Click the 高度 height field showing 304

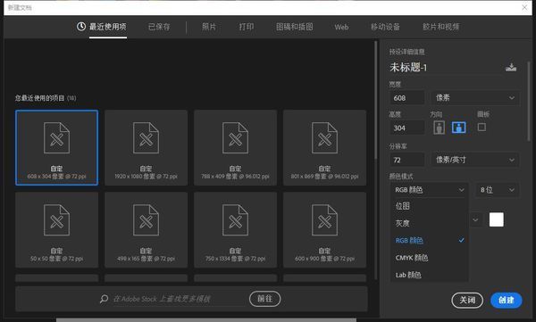pos(406,128)
